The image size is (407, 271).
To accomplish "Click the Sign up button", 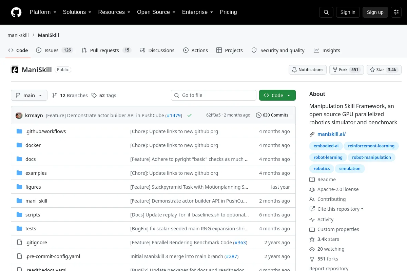I will point(375,12).
